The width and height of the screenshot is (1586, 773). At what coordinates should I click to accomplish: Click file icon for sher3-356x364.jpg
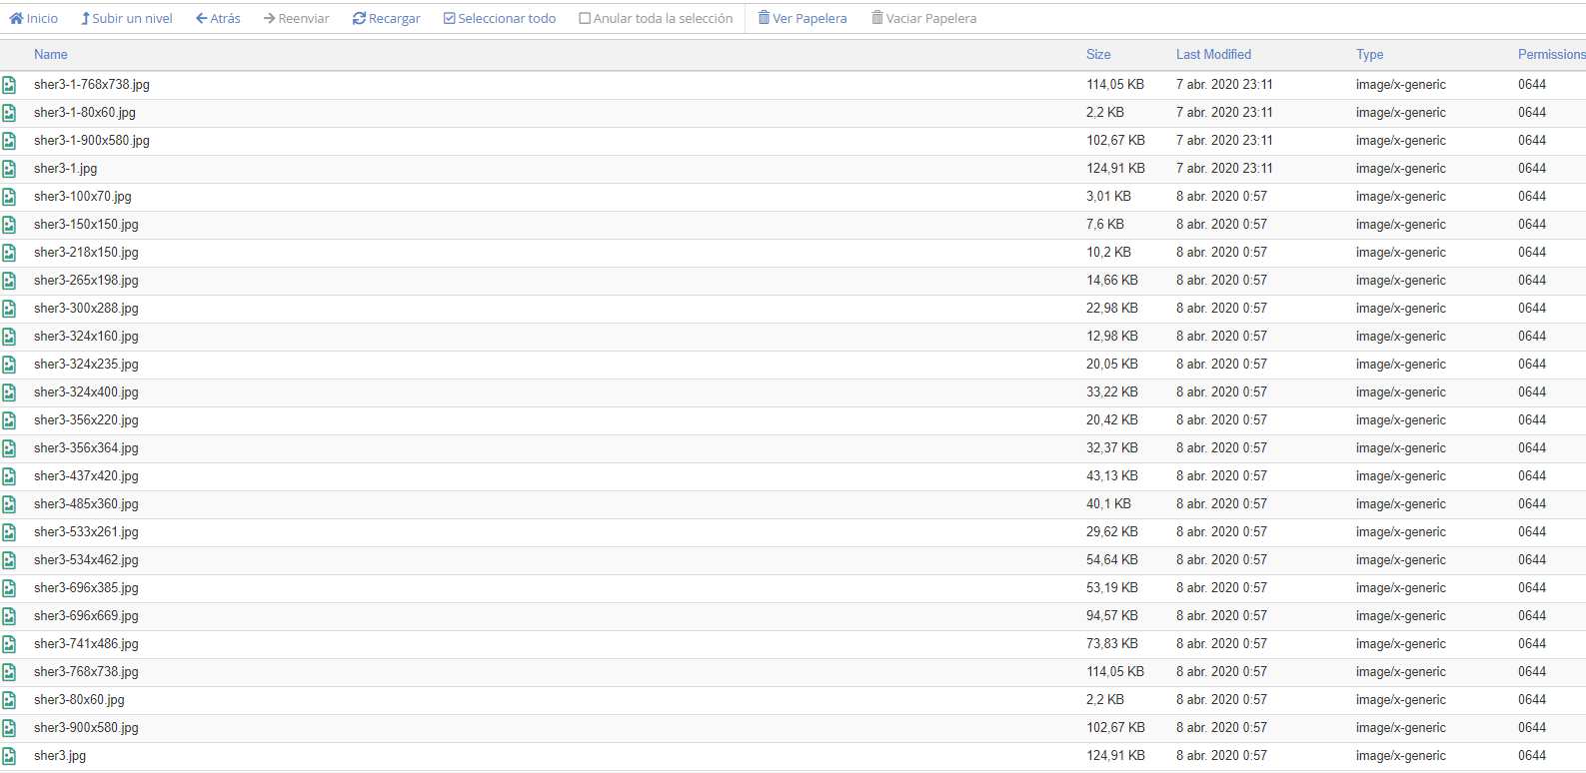coord(9,448)
